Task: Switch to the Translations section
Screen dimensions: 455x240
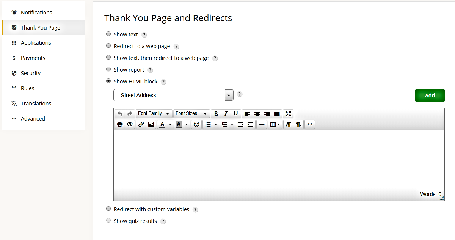Action: coord(36,103)
